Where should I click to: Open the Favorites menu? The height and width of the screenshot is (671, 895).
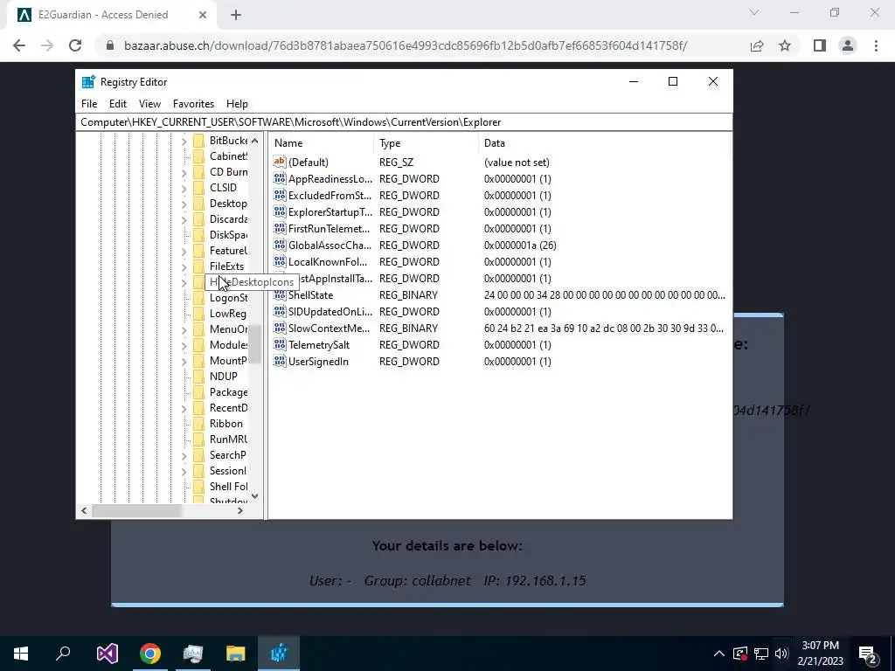[193, 104]
